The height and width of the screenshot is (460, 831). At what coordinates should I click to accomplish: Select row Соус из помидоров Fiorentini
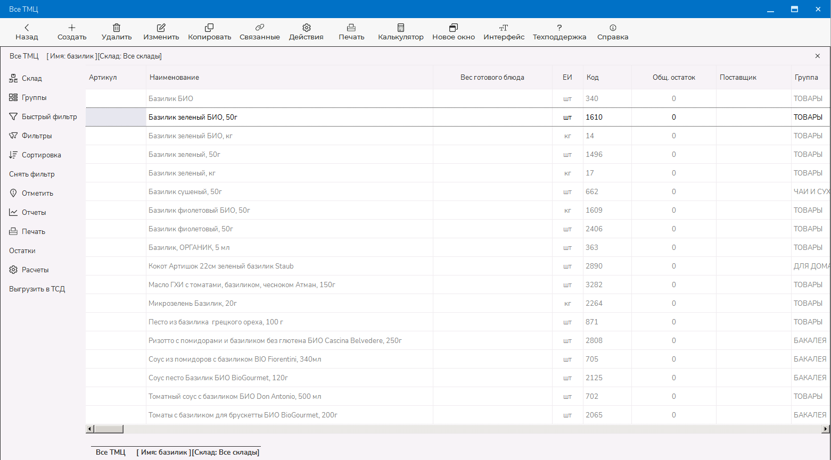click(x=458, y=359)
